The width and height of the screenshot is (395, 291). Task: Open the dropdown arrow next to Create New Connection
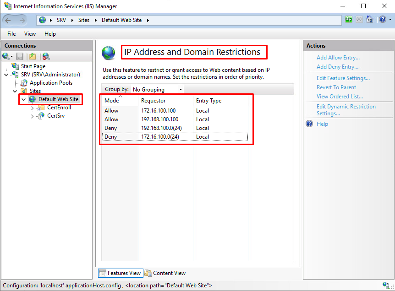pyautogui.click(x=11, y=57)
